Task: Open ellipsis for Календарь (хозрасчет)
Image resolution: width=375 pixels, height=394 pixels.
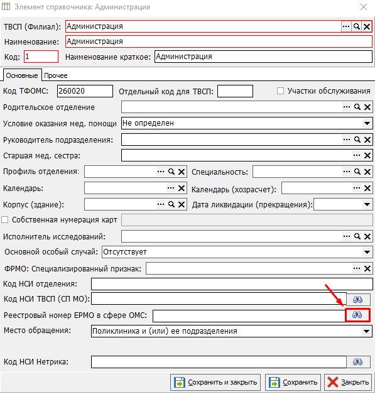Action: (x=357, y=188)
